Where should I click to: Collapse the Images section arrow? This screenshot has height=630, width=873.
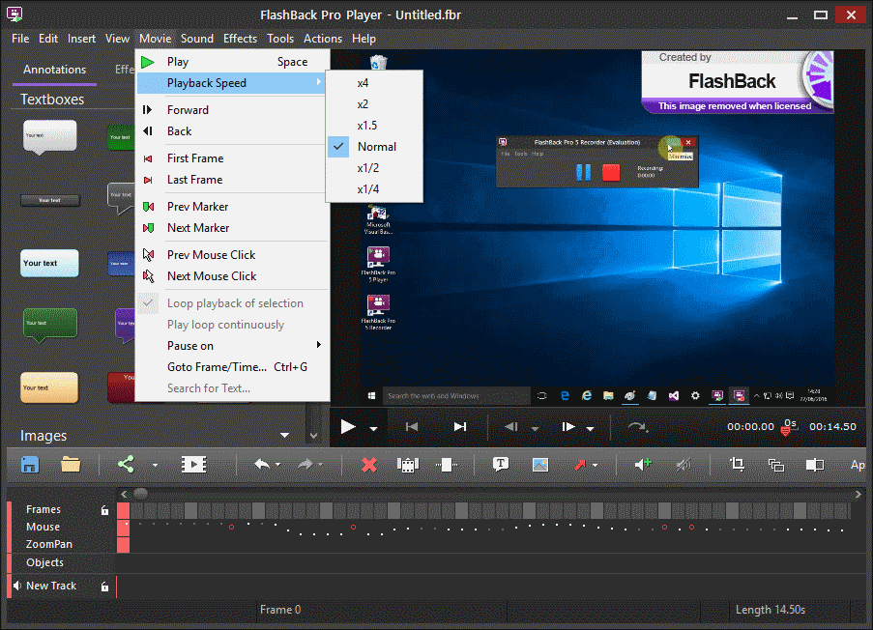point(284,435)
